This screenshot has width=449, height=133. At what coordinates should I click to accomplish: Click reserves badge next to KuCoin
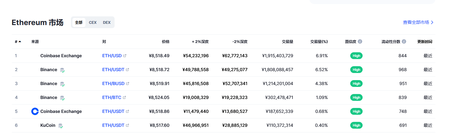point(60,126)
